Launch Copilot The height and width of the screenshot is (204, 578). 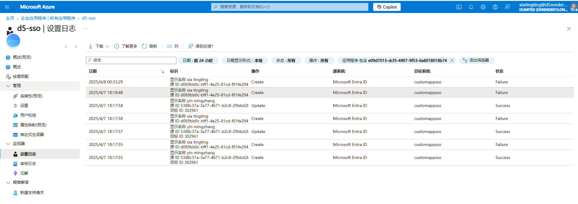click(387, 7)
